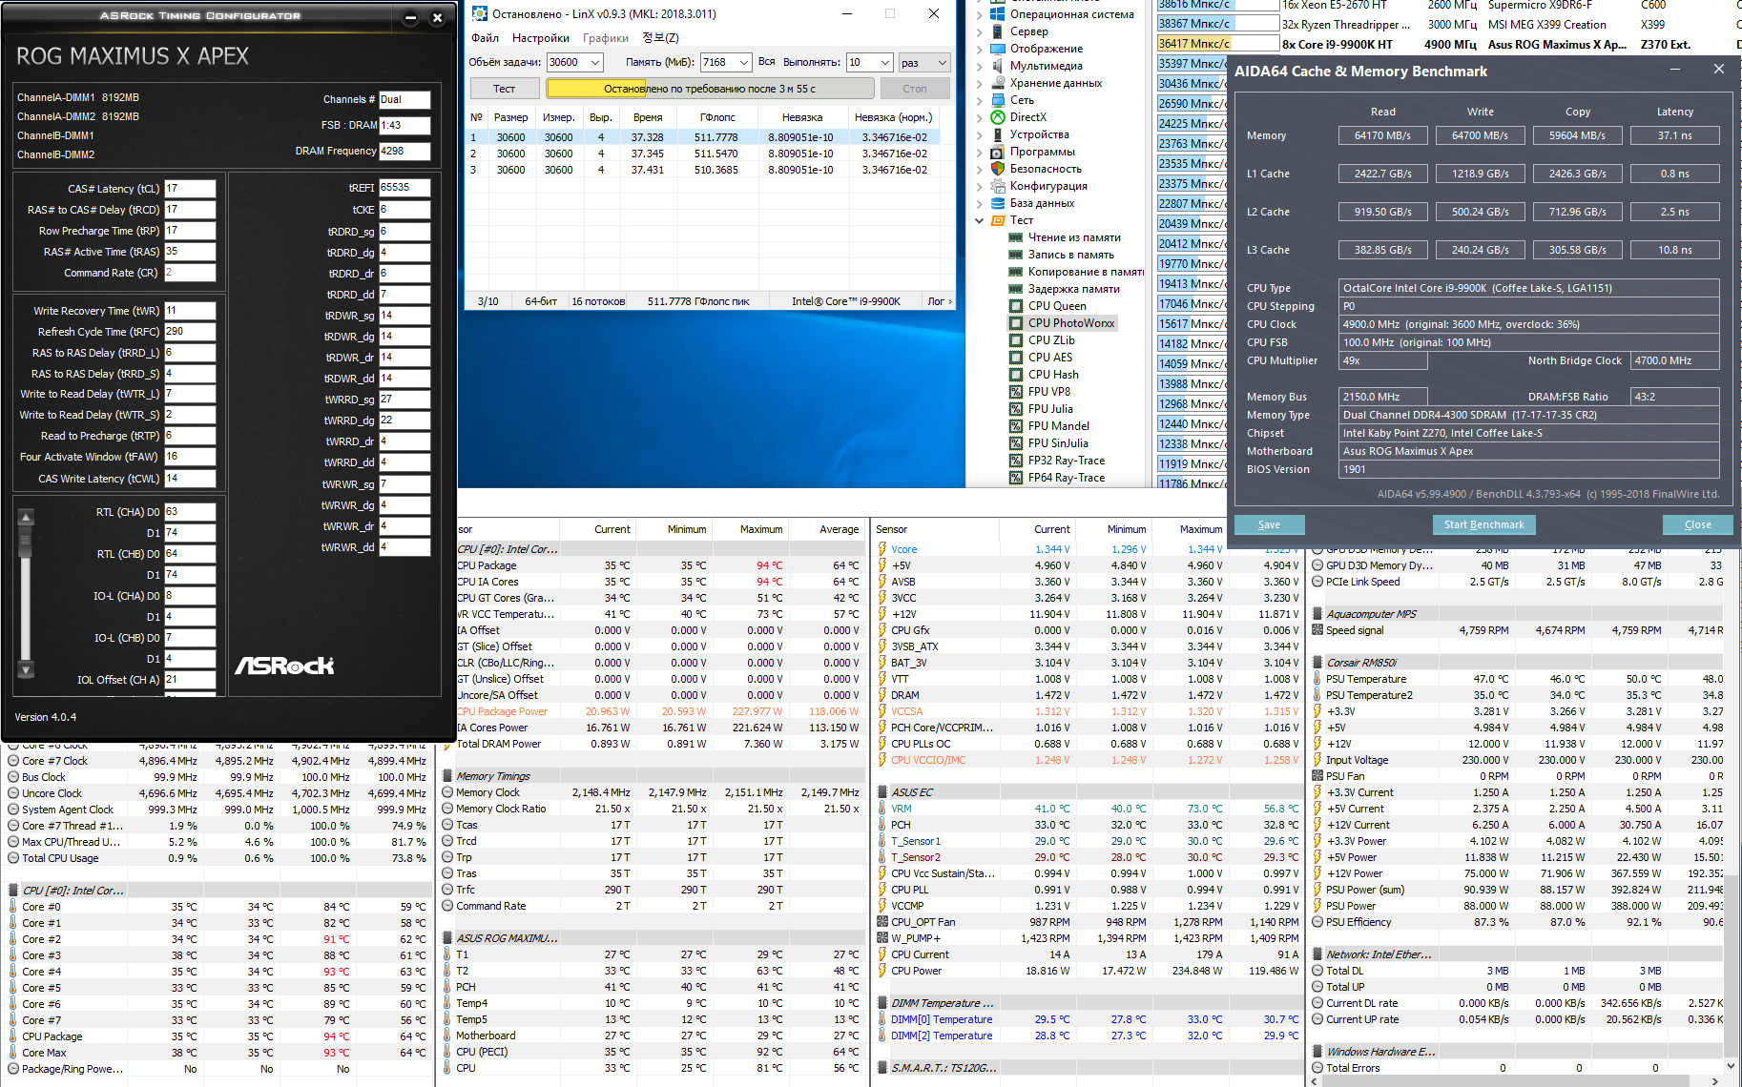
Task: Click the fan icon beside CPU_OPT Fan
Action: click(x=882, y=922)
